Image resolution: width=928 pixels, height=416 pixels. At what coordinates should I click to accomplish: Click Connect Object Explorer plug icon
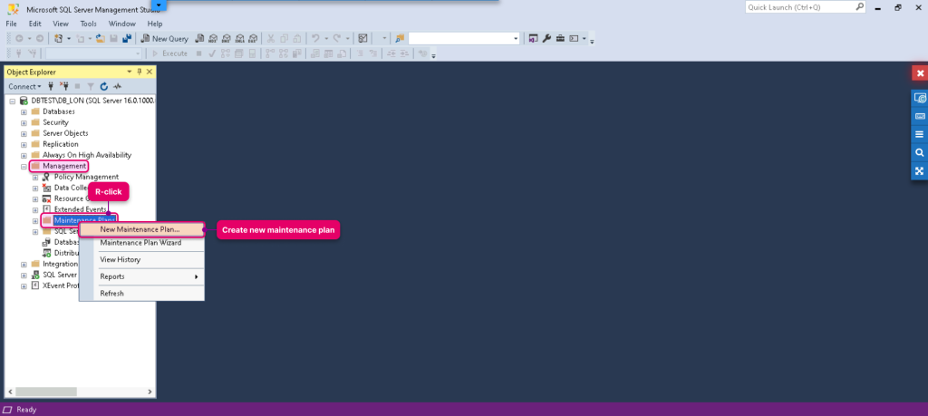click(x=51, y=86)
